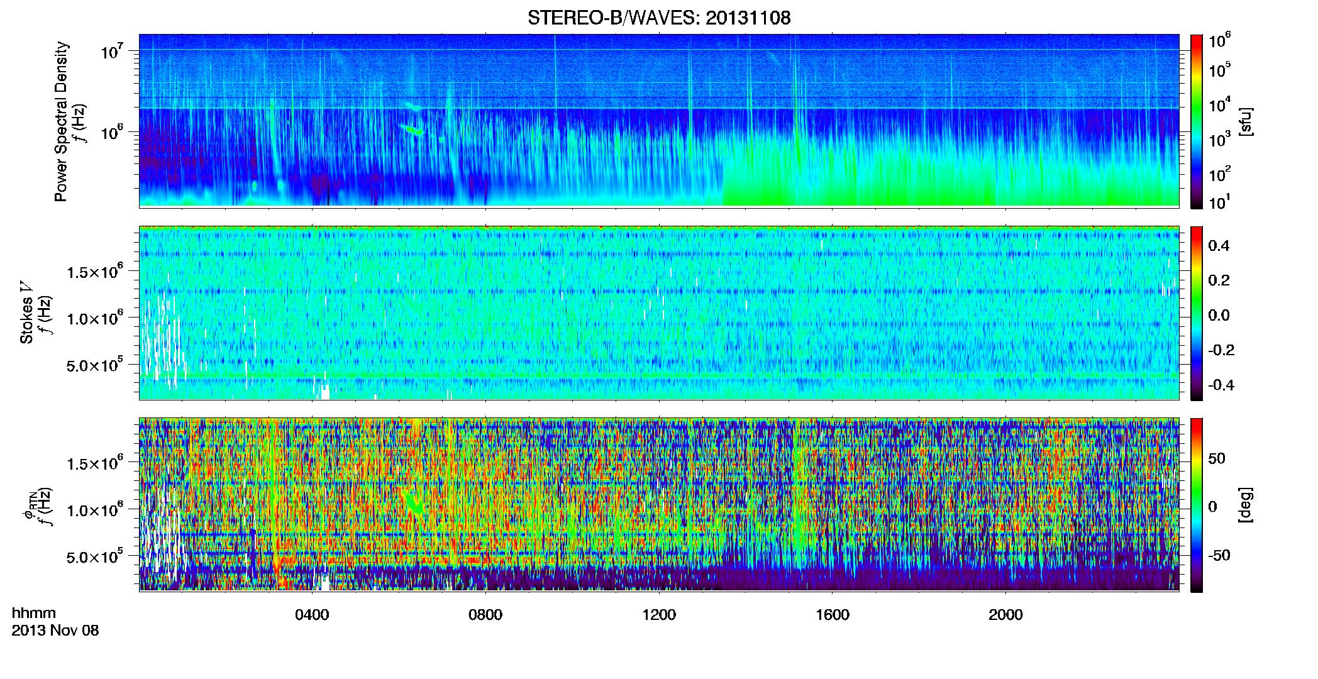Click the 1600 time tick label
The height and width of the screenshot is (679, 1318).
click(x=833, y=615)
